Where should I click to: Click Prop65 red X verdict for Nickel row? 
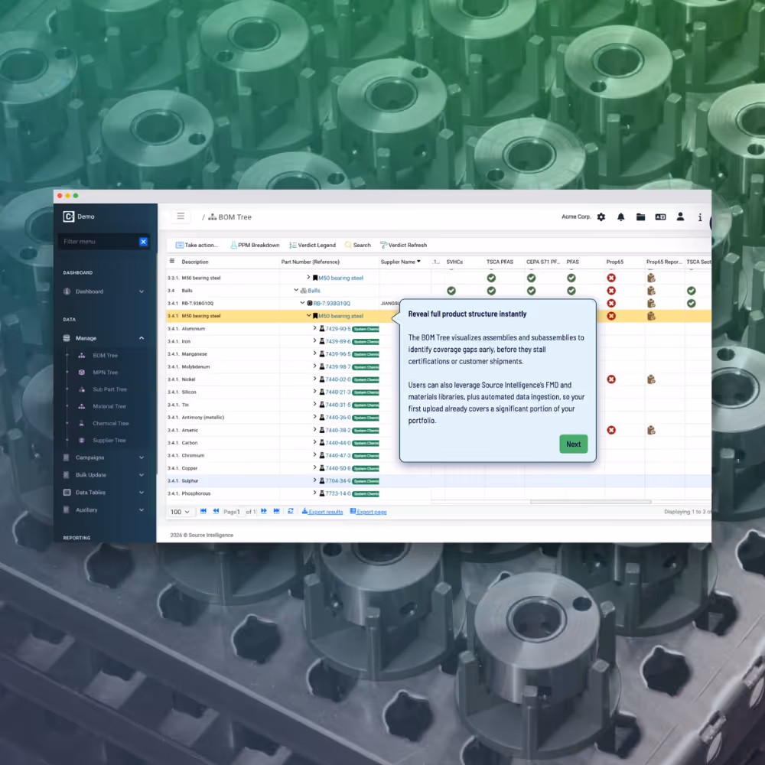611,379
